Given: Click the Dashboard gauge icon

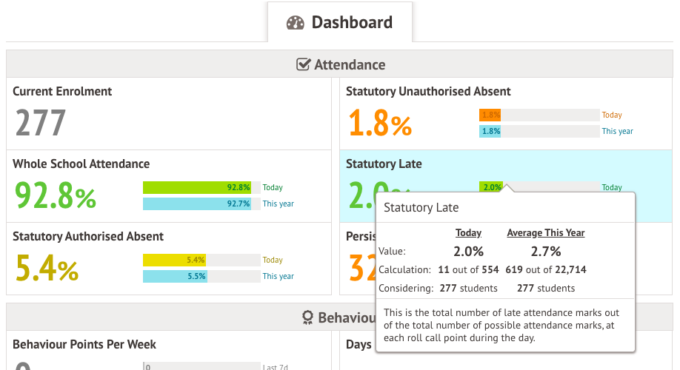Looking at the screenshot, I should [296, 23].
